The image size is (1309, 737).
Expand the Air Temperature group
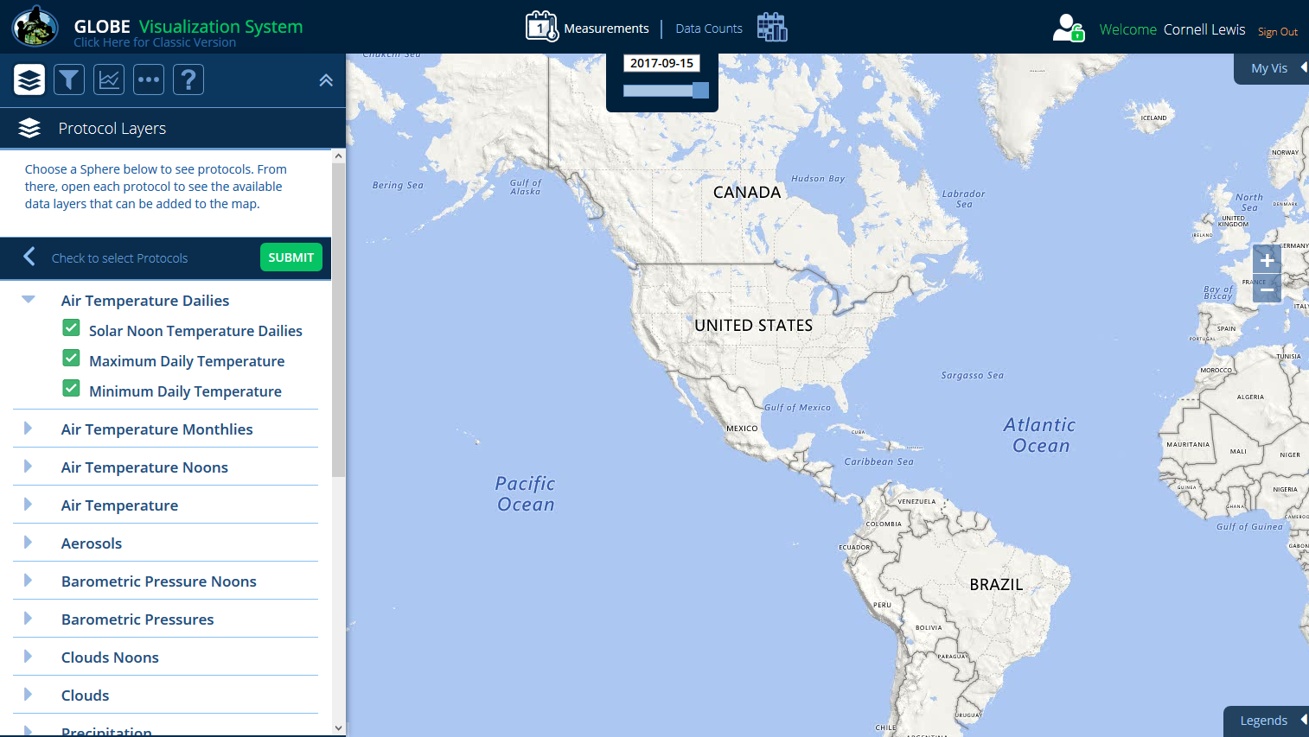(28, 505)
